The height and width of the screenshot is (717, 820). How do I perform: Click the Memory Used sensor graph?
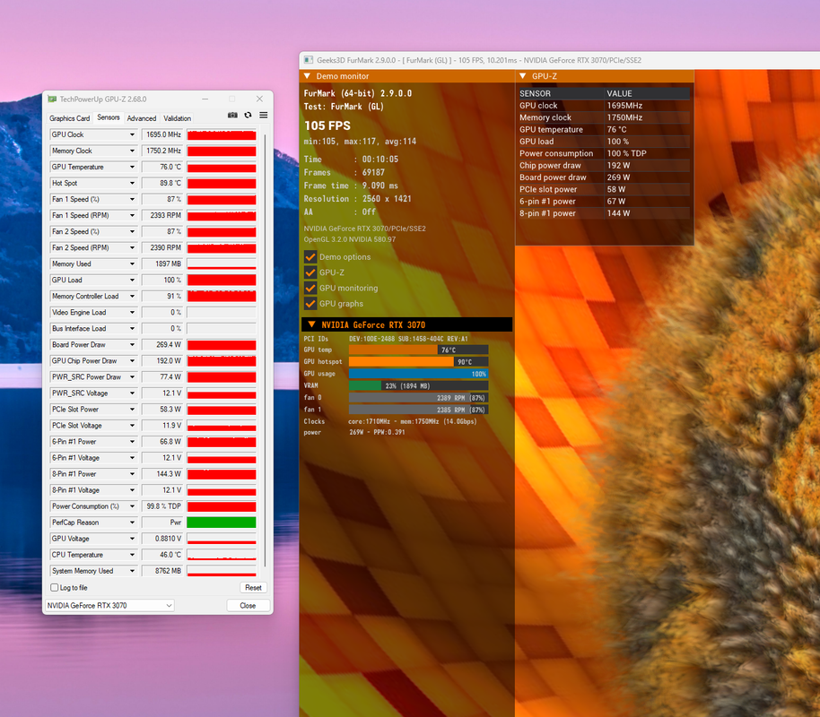pos(222,263)
